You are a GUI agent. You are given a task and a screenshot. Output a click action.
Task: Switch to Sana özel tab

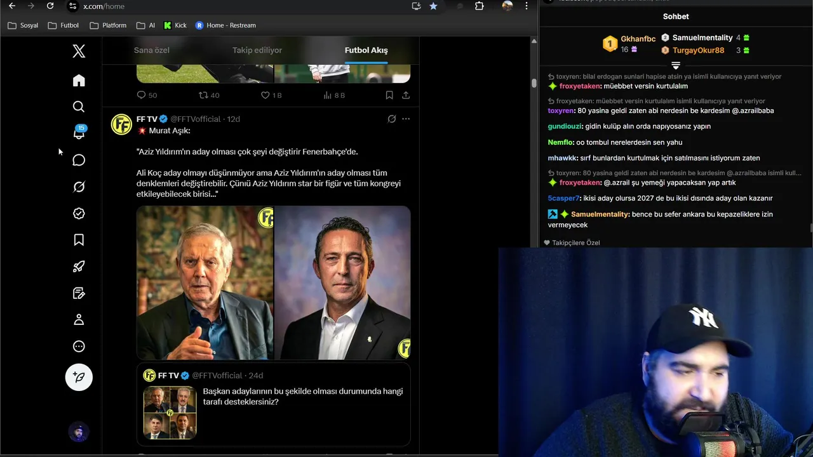coord(152,50)
